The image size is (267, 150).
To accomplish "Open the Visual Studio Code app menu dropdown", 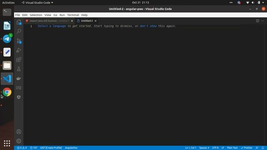I will (37, 2).
